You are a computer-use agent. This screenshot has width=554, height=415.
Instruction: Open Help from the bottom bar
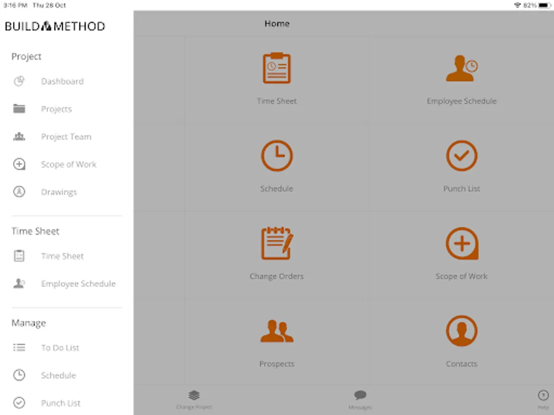click(543, 400)
